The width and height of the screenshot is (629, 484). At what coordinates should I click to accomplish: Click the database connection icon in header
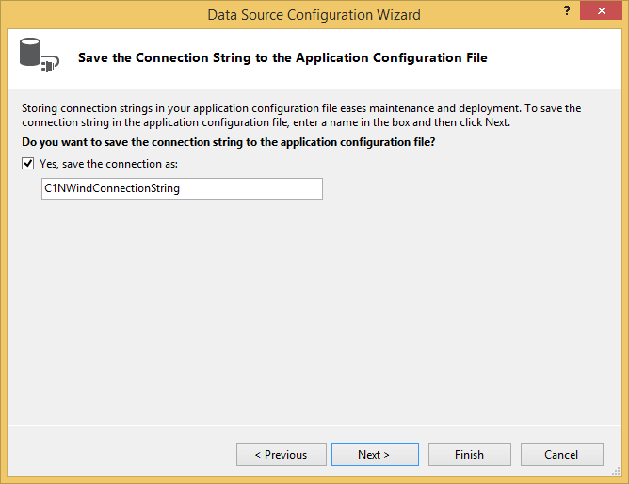coord(39,55)
